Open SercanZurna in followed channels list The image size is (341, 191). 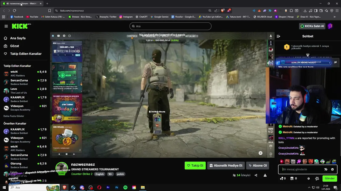tap(25, 82)
